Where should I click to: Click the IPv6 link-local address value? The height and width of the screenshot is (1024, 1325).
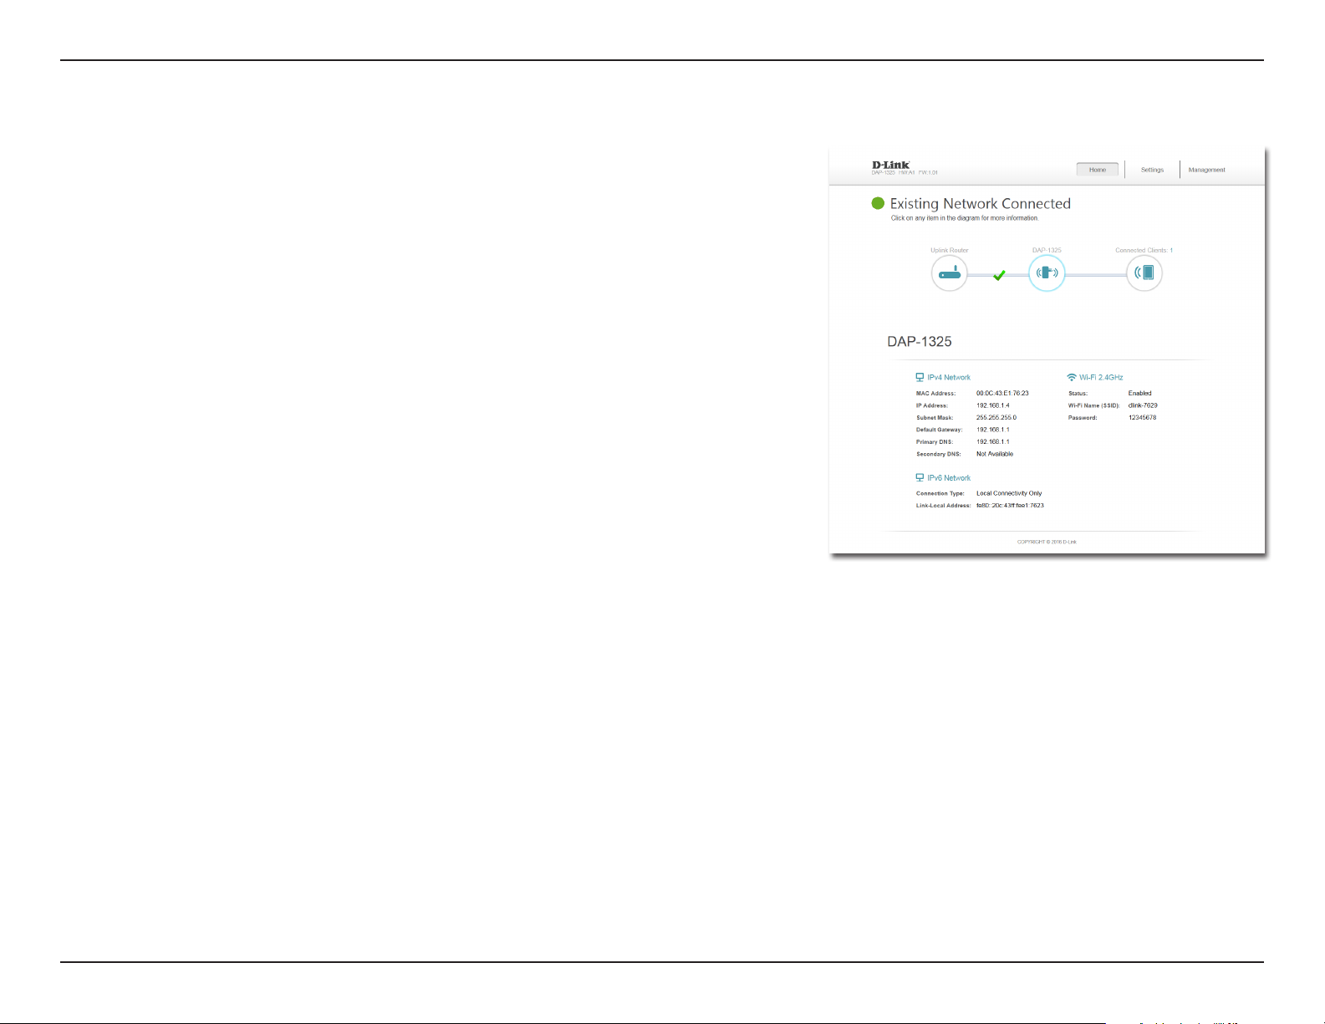pos(1010,506)
